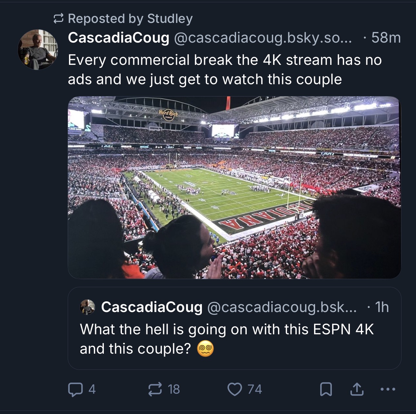Open the reply composer via speech bubble icon
The height and width of the screenshot is (414, 416).
click(x=75, y=389)
